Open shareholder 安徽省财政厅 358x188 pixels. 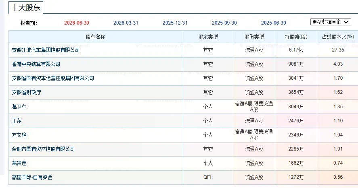27,93
